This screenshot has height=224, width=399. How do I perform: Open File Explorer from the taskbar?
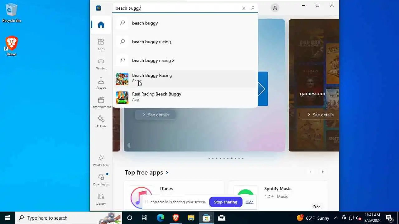pos(191,218)
